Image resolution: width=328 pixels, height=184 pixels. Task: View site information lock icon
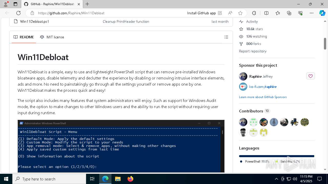[32, 13]
